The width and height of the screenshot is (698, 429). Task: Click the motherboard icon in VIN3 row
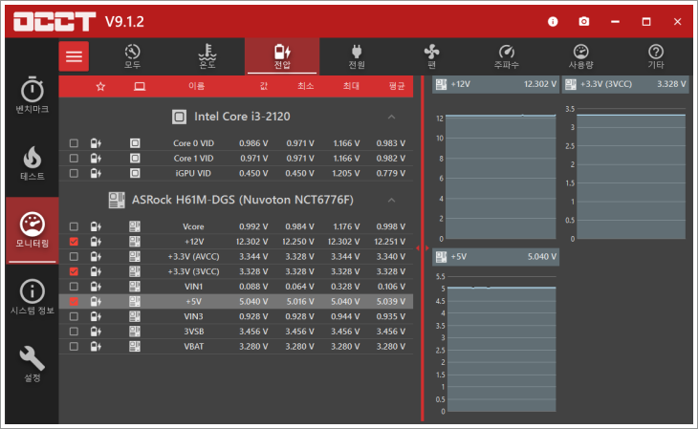[135, 316]
